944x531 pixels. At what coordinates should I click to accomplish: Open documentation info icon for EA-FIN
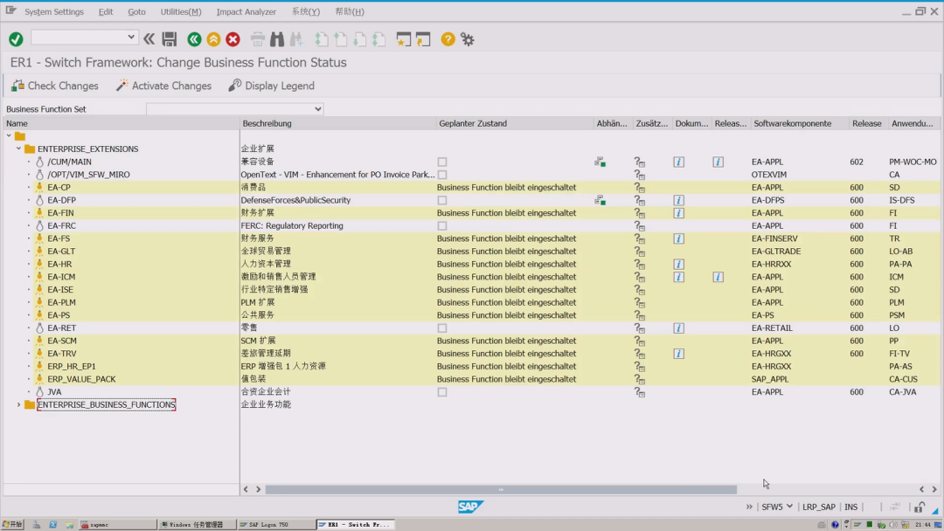tap(678, 213)
